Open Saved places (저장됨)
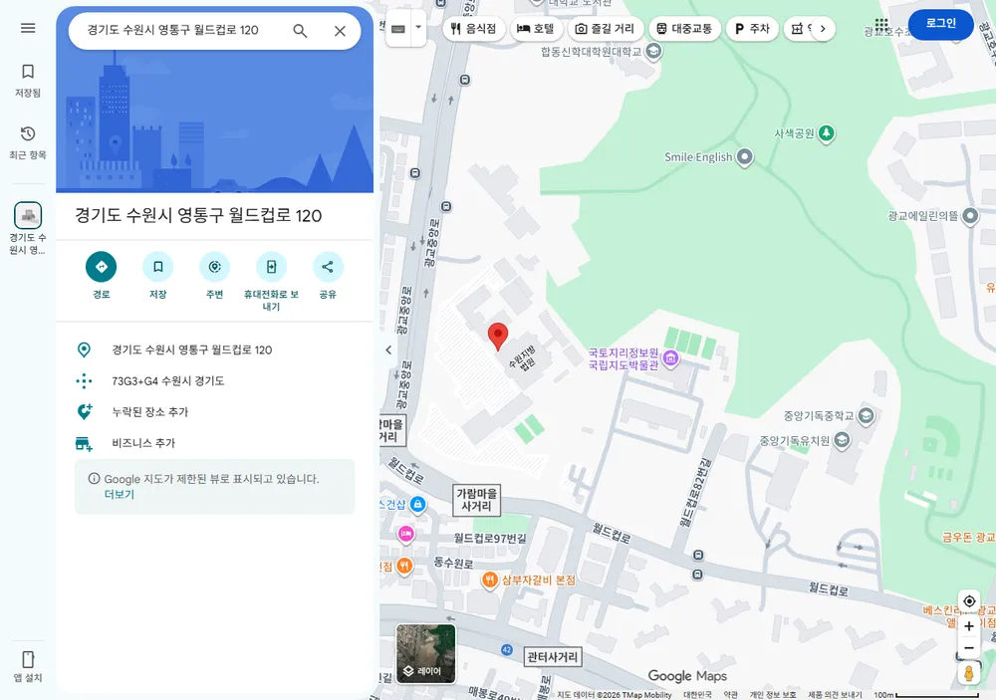Viewport: 996px width, 700px height. (28, 80)
